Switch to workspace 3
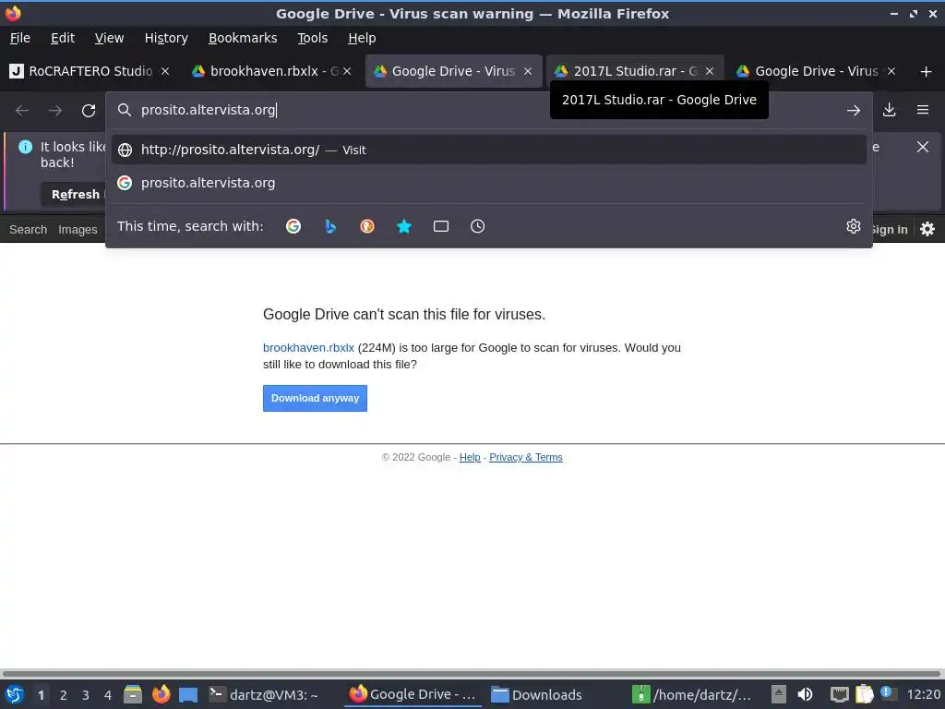This screenshot has width=945, height=709. pos(86,695)
